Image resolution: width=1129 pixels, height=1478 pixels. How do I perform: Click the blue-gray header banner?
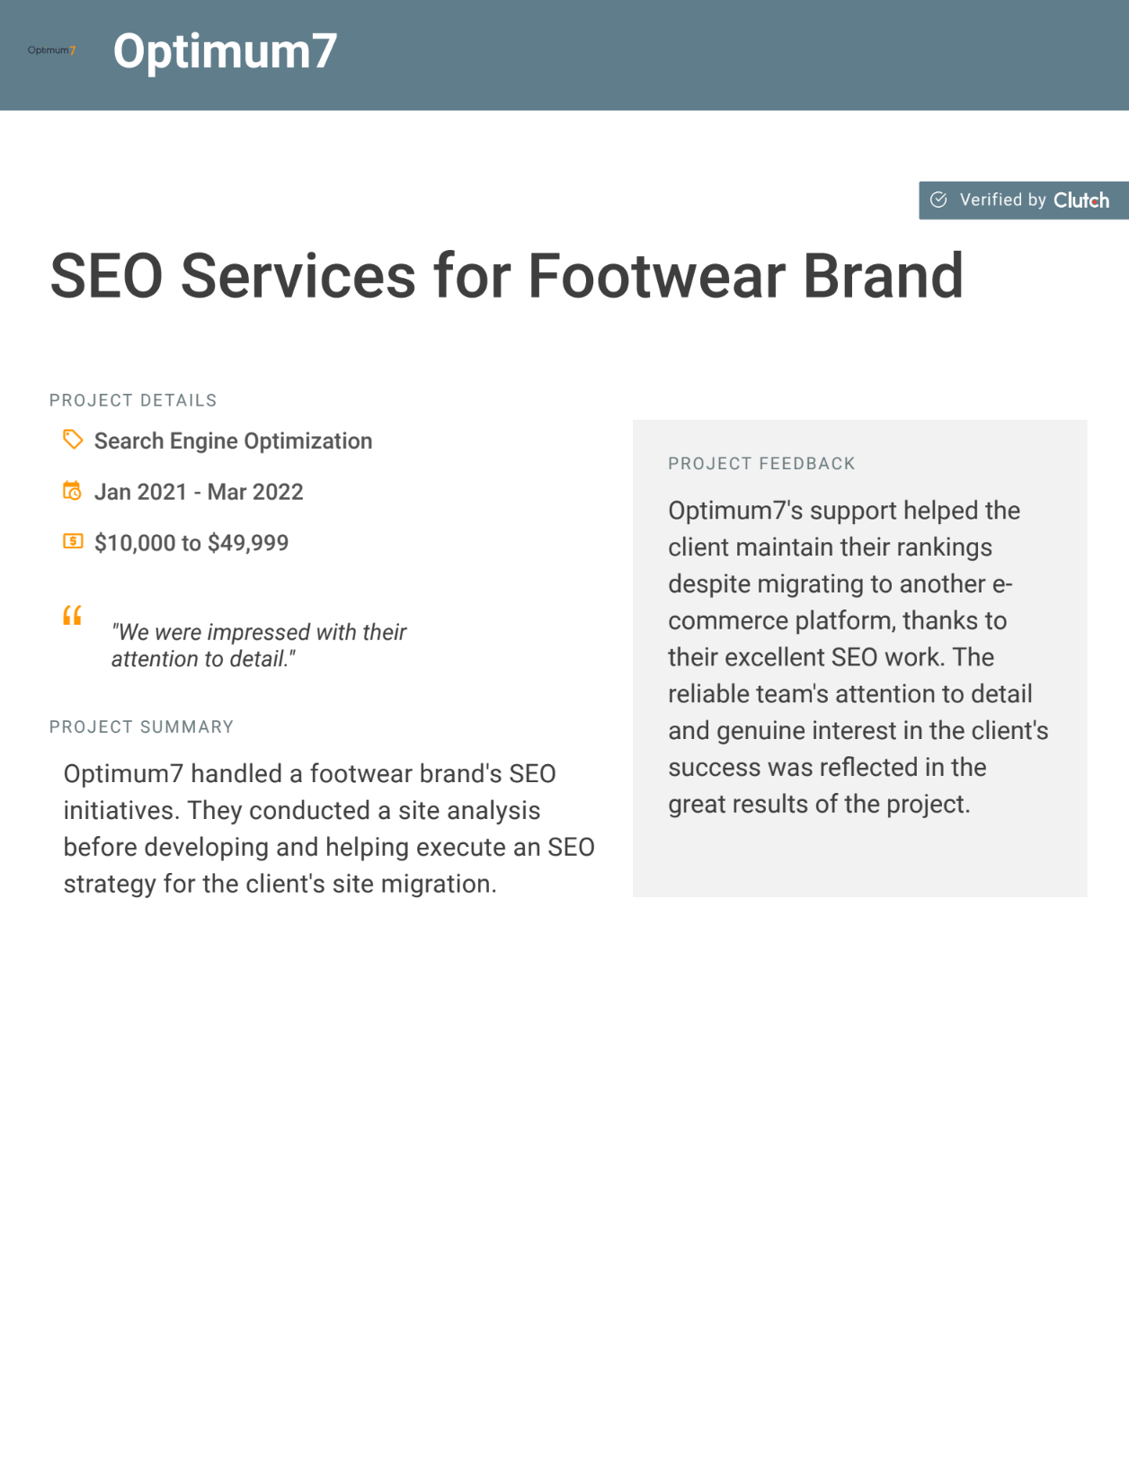(x=564, y=55)
